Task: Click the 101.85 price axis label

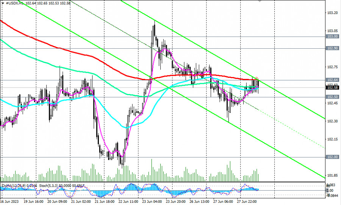Action: pyautogui.click(x=333, y=175)
